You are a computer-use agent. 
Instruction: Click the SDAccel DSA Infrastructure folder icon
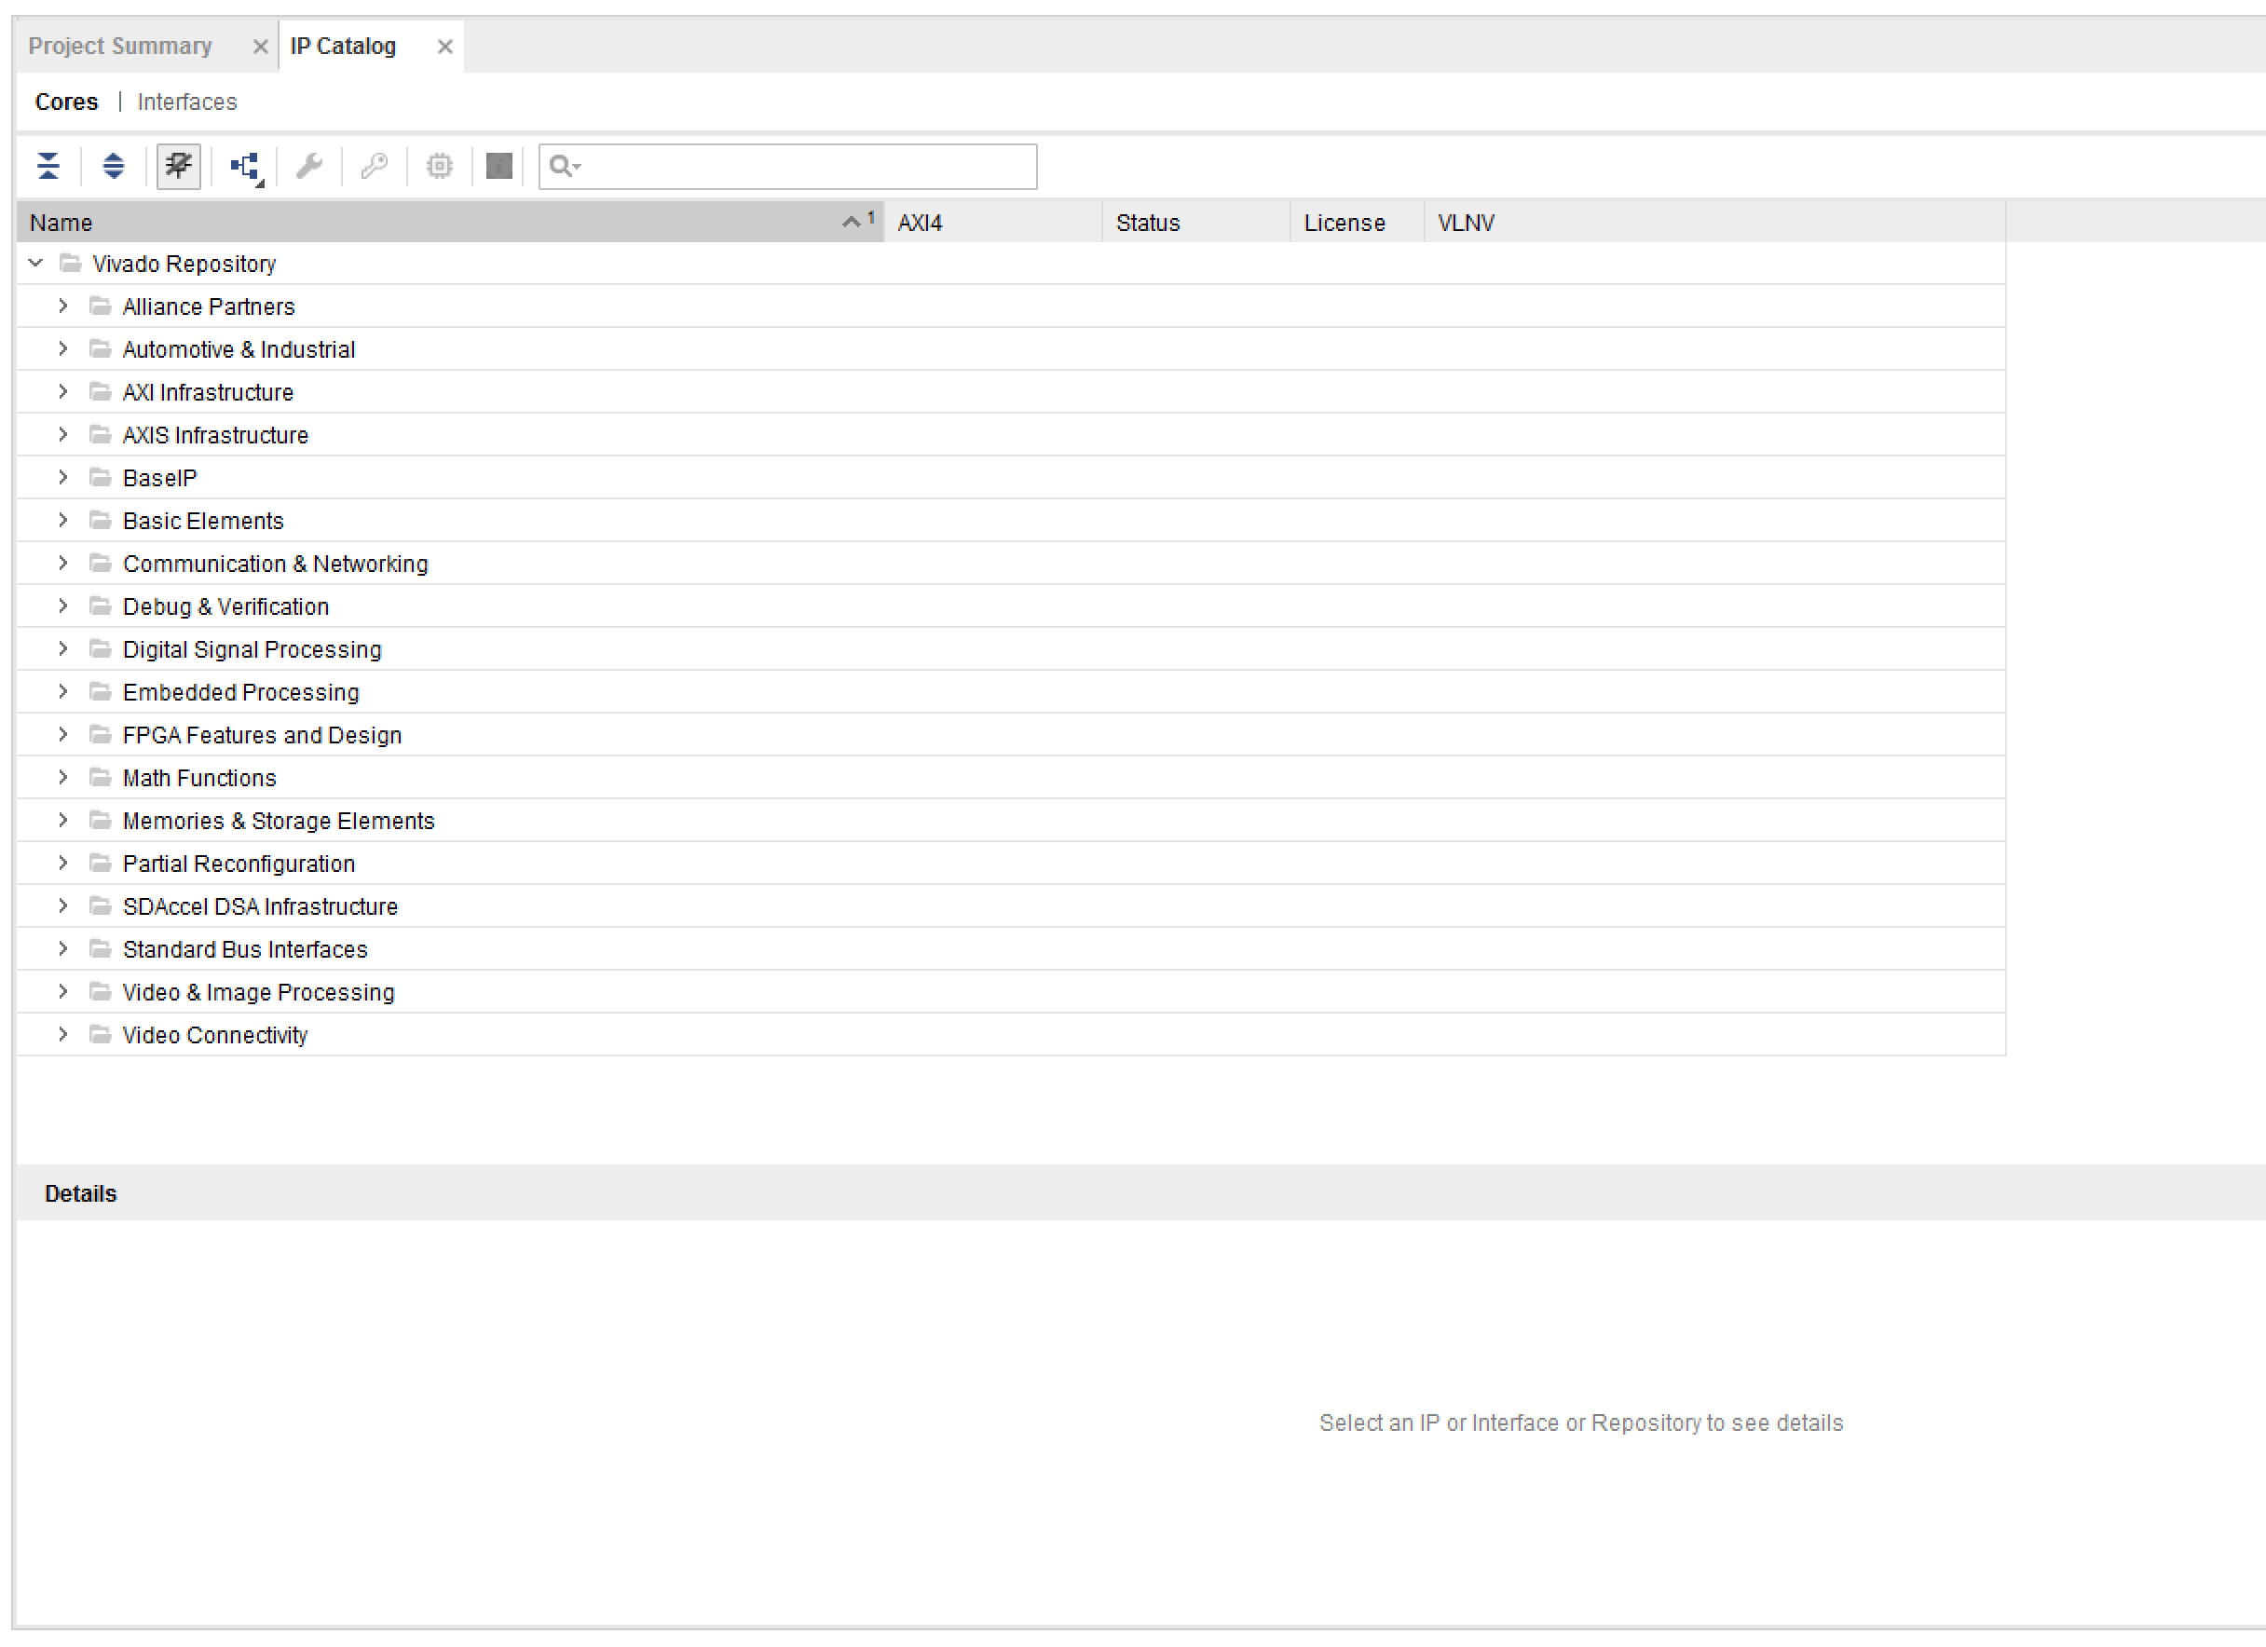(x=100, y=905)
